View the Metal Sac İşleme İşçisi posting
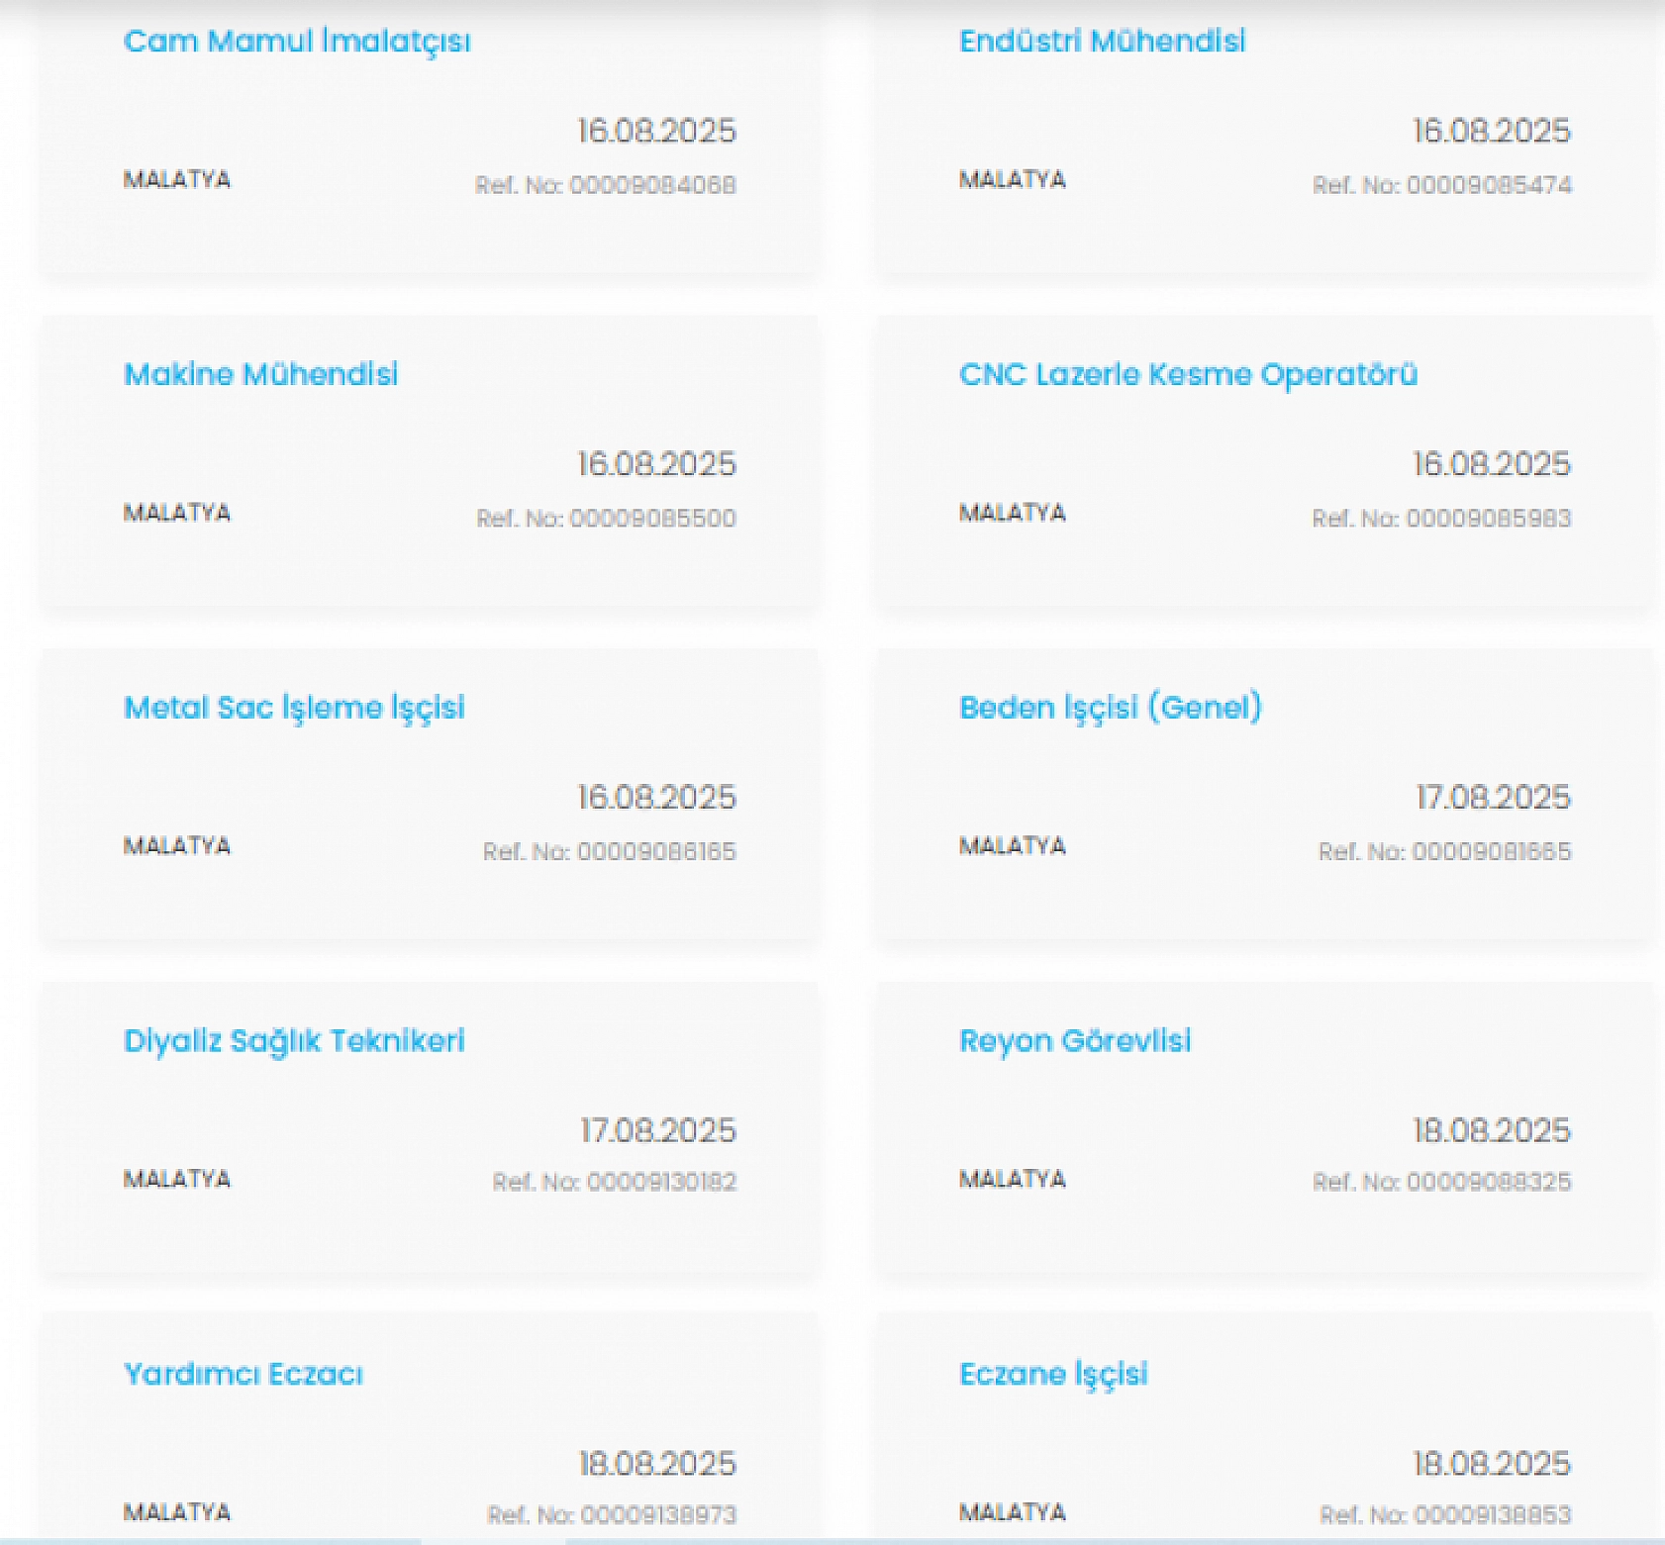The width and height of the screenshot is (1665, 1545). (x=294, y=708)
